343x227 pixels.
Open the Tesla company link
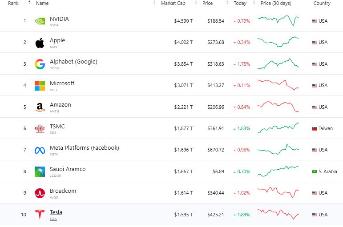pos(56,212)
